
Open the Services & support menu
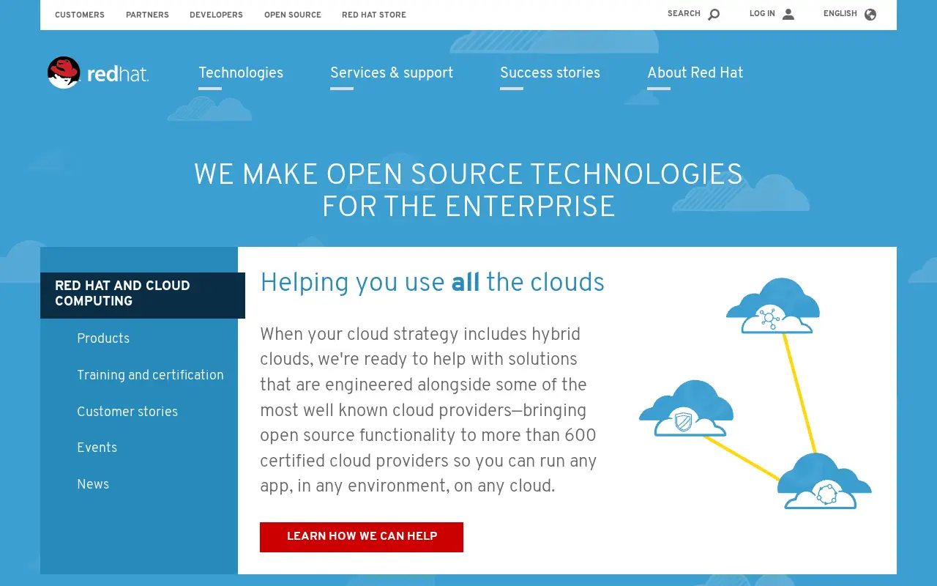(392, 73)
